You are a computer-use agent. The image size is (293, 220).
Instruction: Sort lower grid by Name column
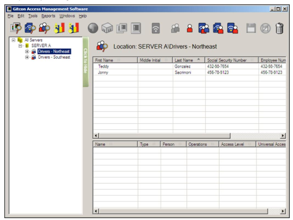point(115,144)
